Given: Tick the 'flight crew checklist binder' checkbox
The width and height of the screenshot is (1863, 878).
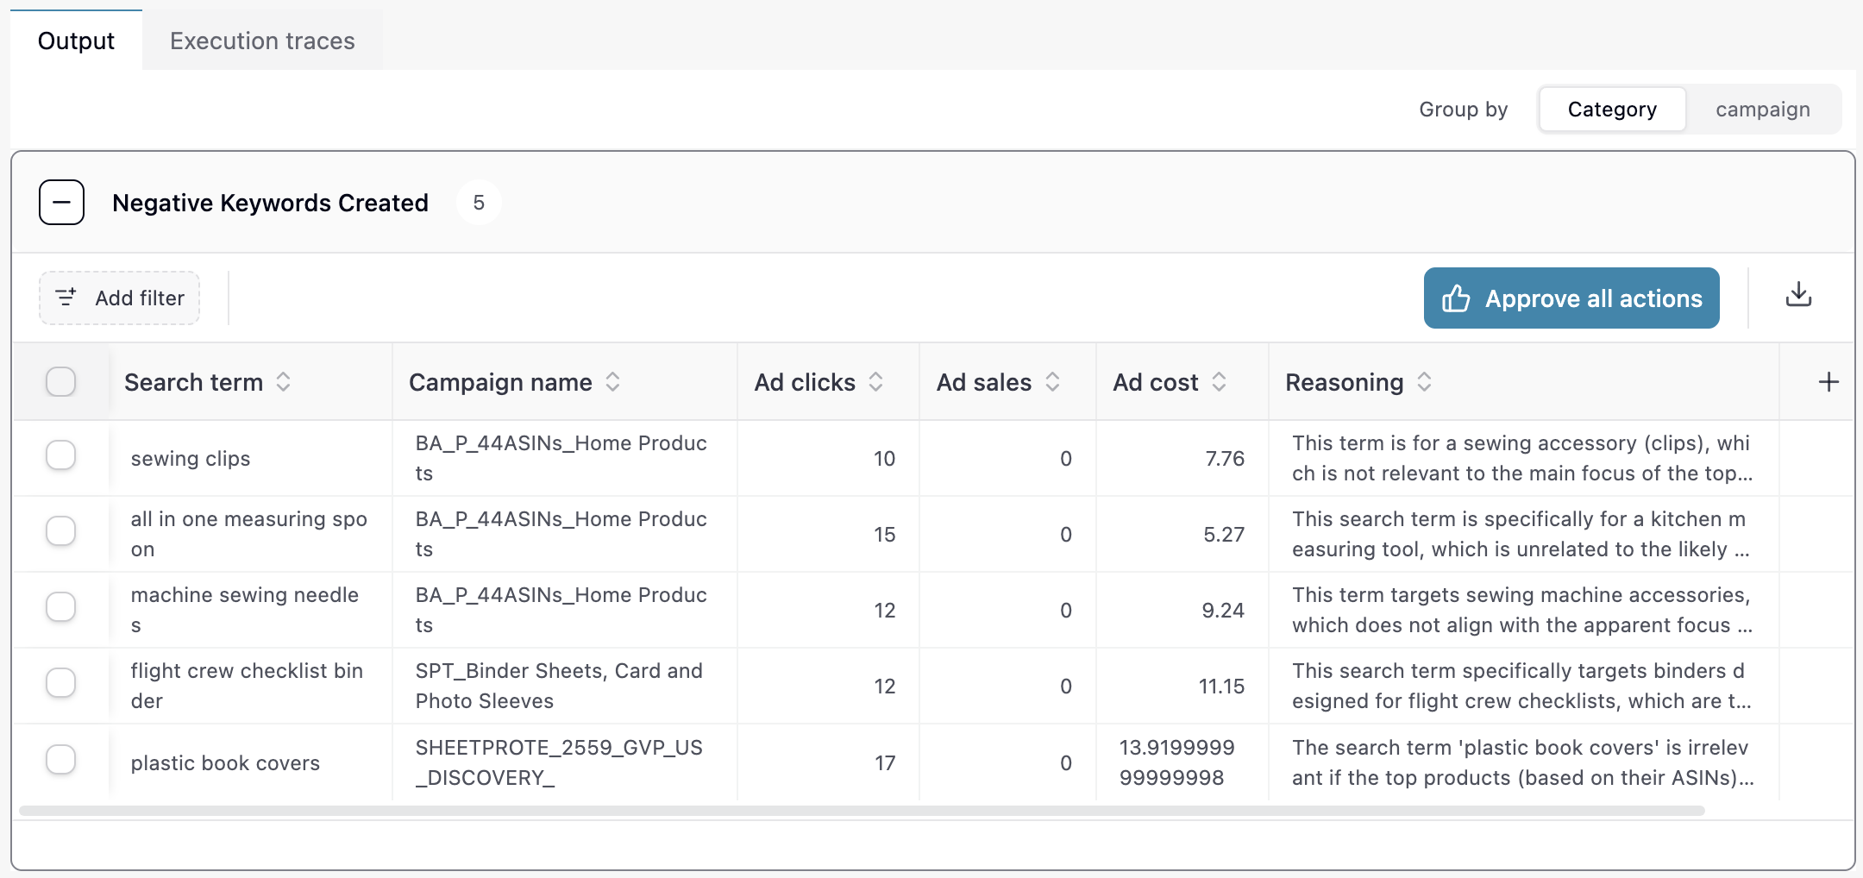Looking at the screenshot, I should point(61,683).
